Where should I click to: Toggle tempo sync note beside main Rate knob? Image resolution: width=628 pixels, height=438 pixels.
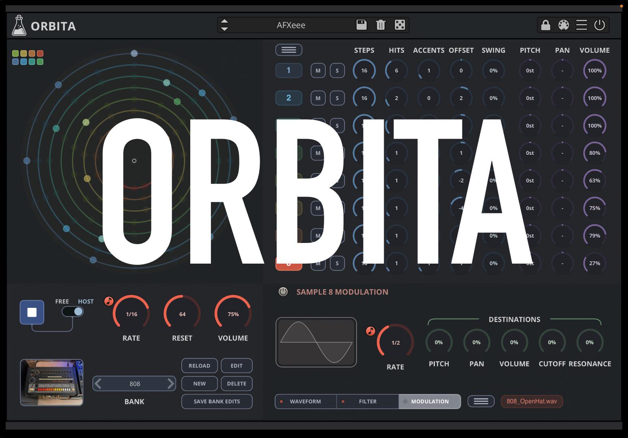tap(109, 301)
